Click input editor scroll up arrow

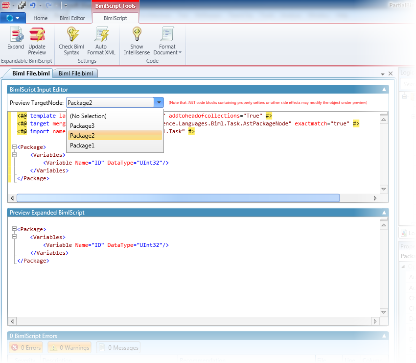pos(384,120)
